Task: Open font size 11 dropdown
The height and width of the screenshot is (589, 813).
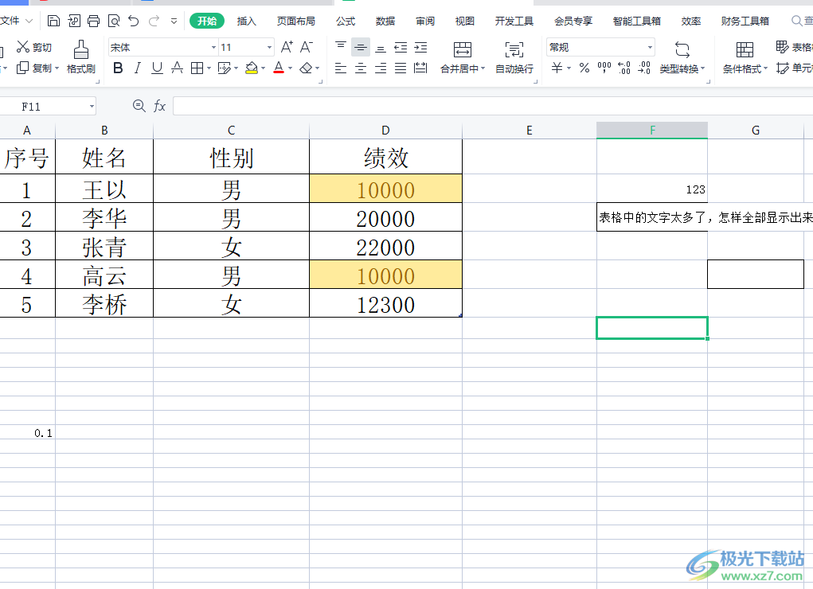Action: pyautogui.click(x=269, y=47)
